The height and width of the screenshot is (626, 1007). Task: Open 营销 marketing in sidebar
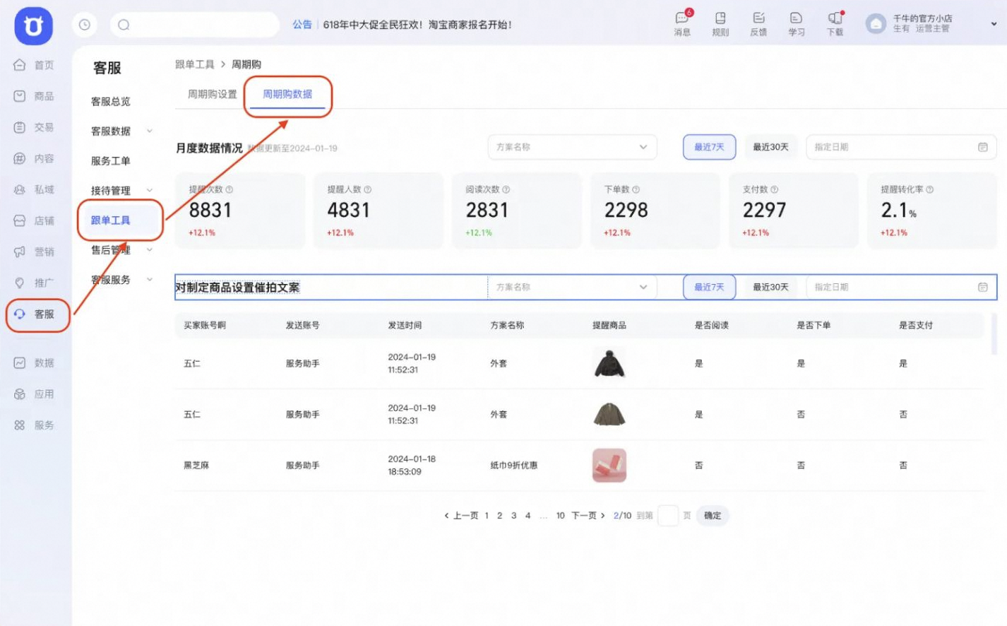click(x=34, y=252)
